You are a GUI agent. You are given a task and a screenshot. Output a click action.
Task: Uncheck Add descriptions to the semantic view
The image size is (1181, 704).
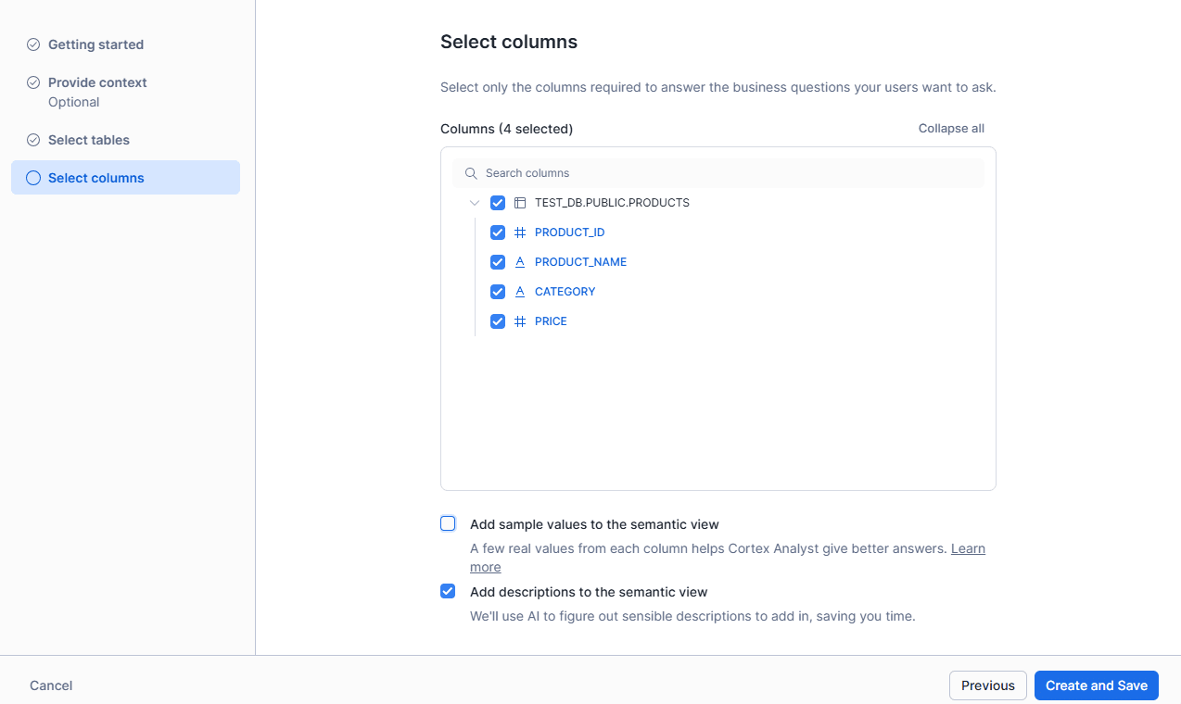tap(448, 591)
